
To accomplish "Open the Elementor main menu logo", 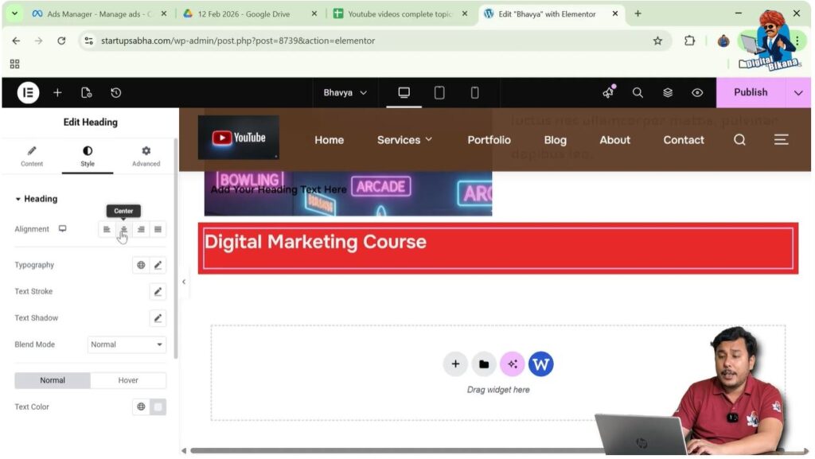I will pos(28,92).
